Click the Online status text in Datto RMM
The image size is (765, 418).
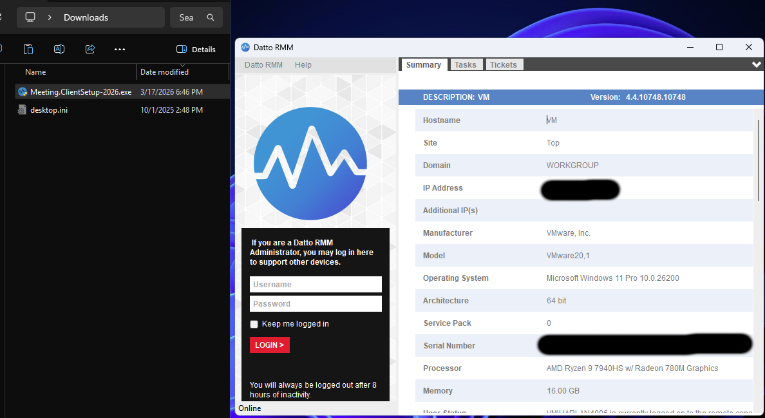point(250,408)
